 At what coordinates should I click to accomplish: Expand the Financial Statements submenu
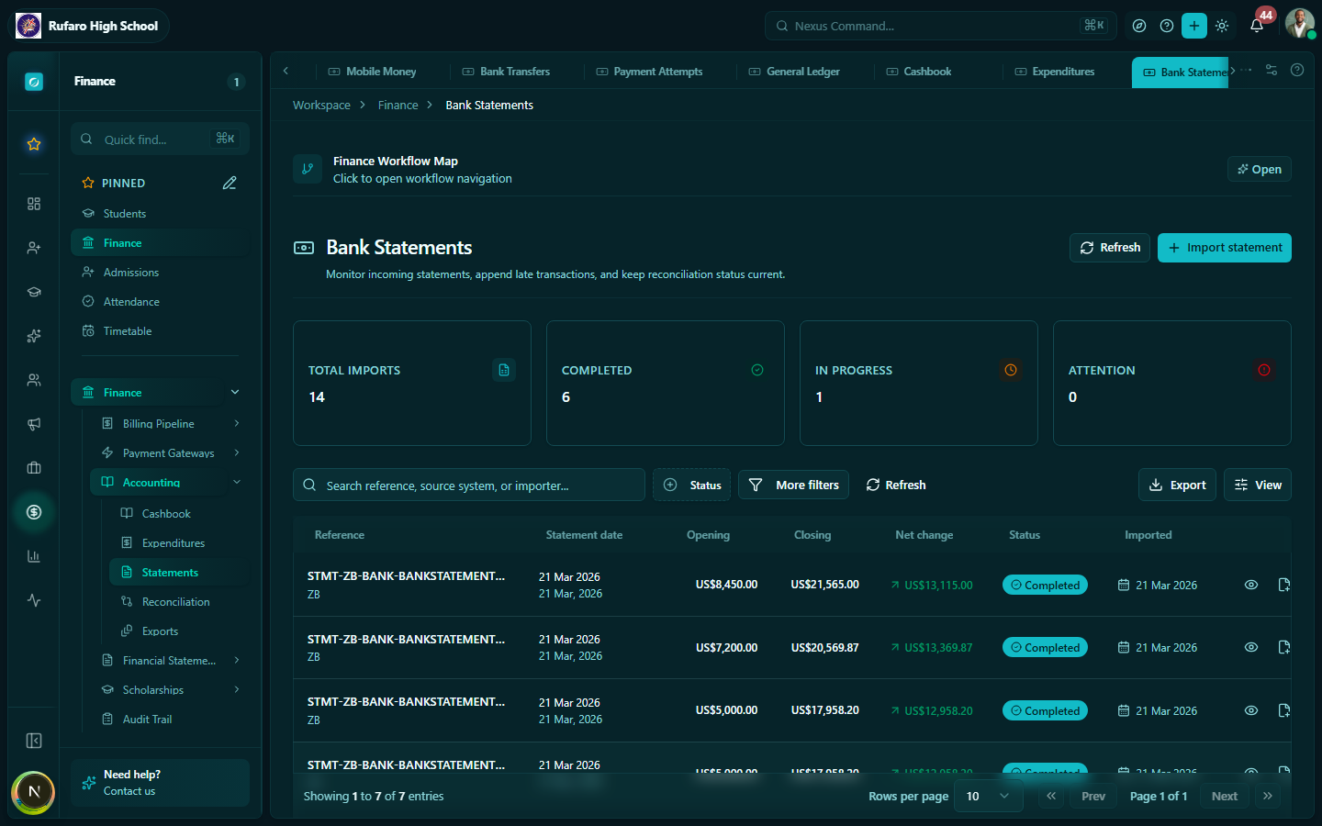(237, 660)
